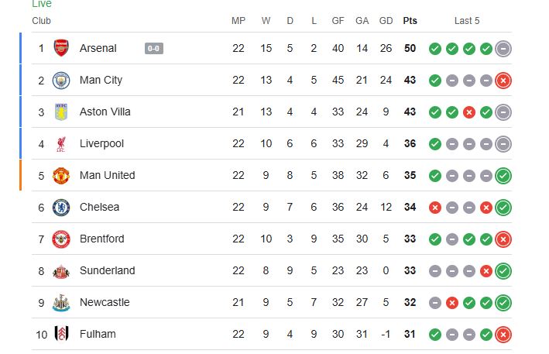Click Arsenal's live 0-0 score badge

point(154,48)
